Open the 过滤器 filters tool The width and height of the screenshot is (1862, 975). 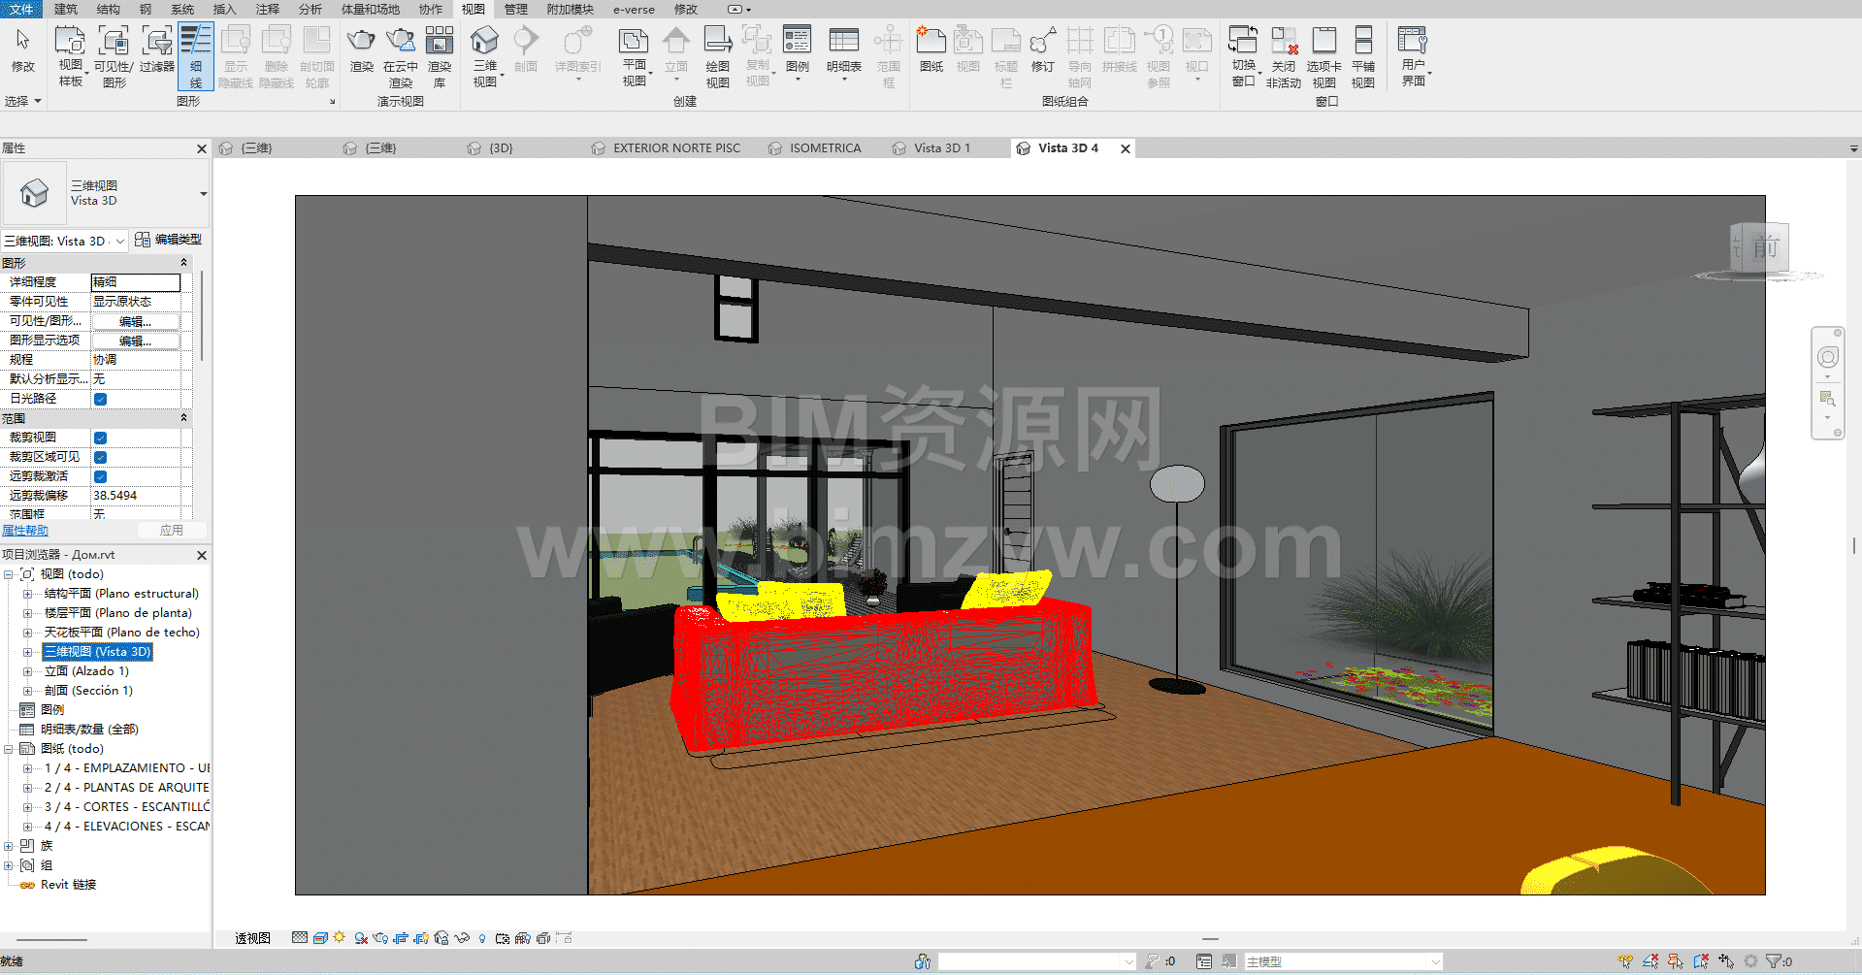(157, 50)
